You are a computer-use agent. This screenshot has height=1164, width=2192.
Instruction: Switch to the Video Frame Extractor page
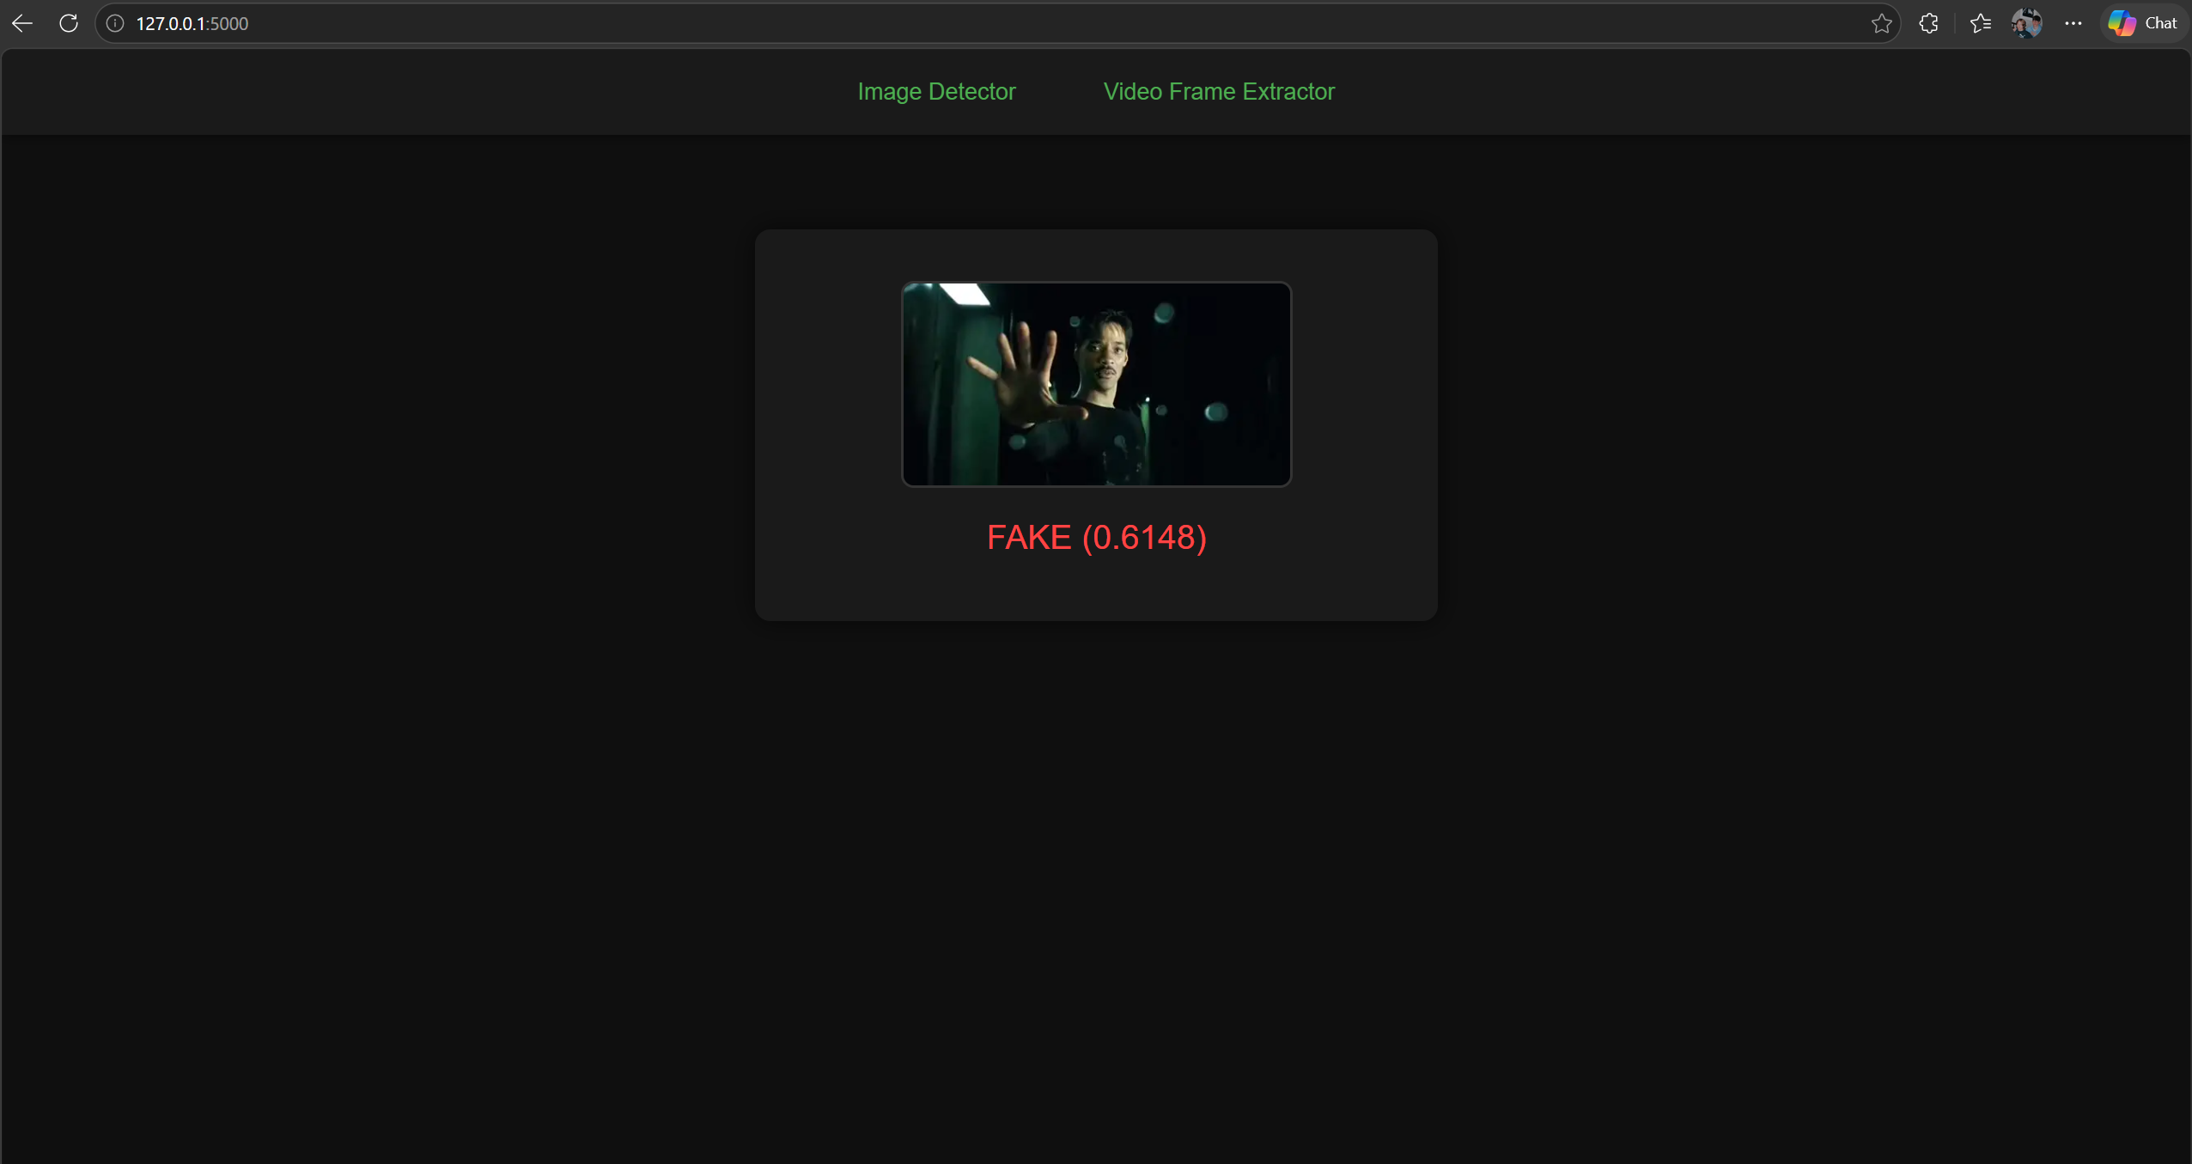(x=1219, y=91)
